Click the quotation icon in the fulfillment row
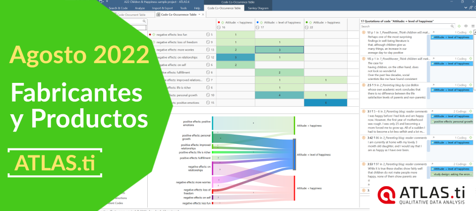This screenshot has width=476, height=211. (208, 72)
